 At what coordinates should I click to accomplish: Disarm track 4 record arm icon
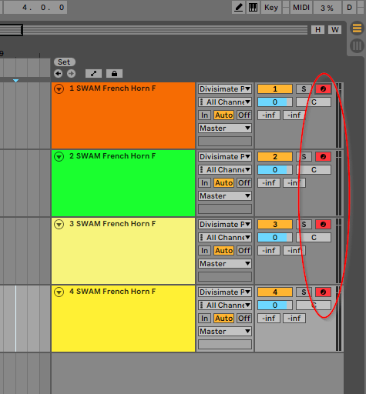[x=323, y=292]
